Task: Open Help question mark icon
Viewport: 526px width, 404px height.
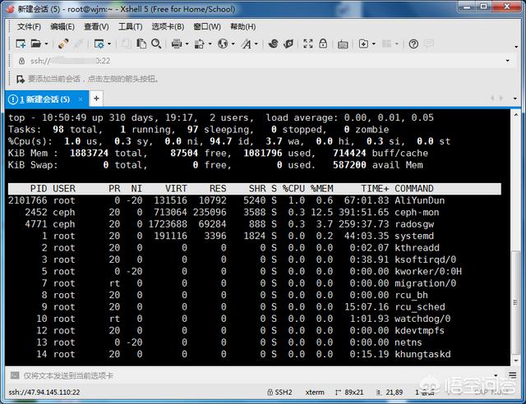Action: click(x=413, y=44)
